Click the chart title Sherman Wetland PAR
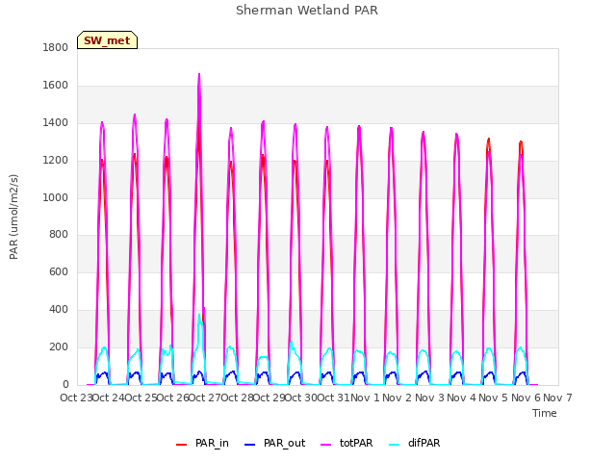The width and height of the screenshot is (616, 462). point(307,11)
